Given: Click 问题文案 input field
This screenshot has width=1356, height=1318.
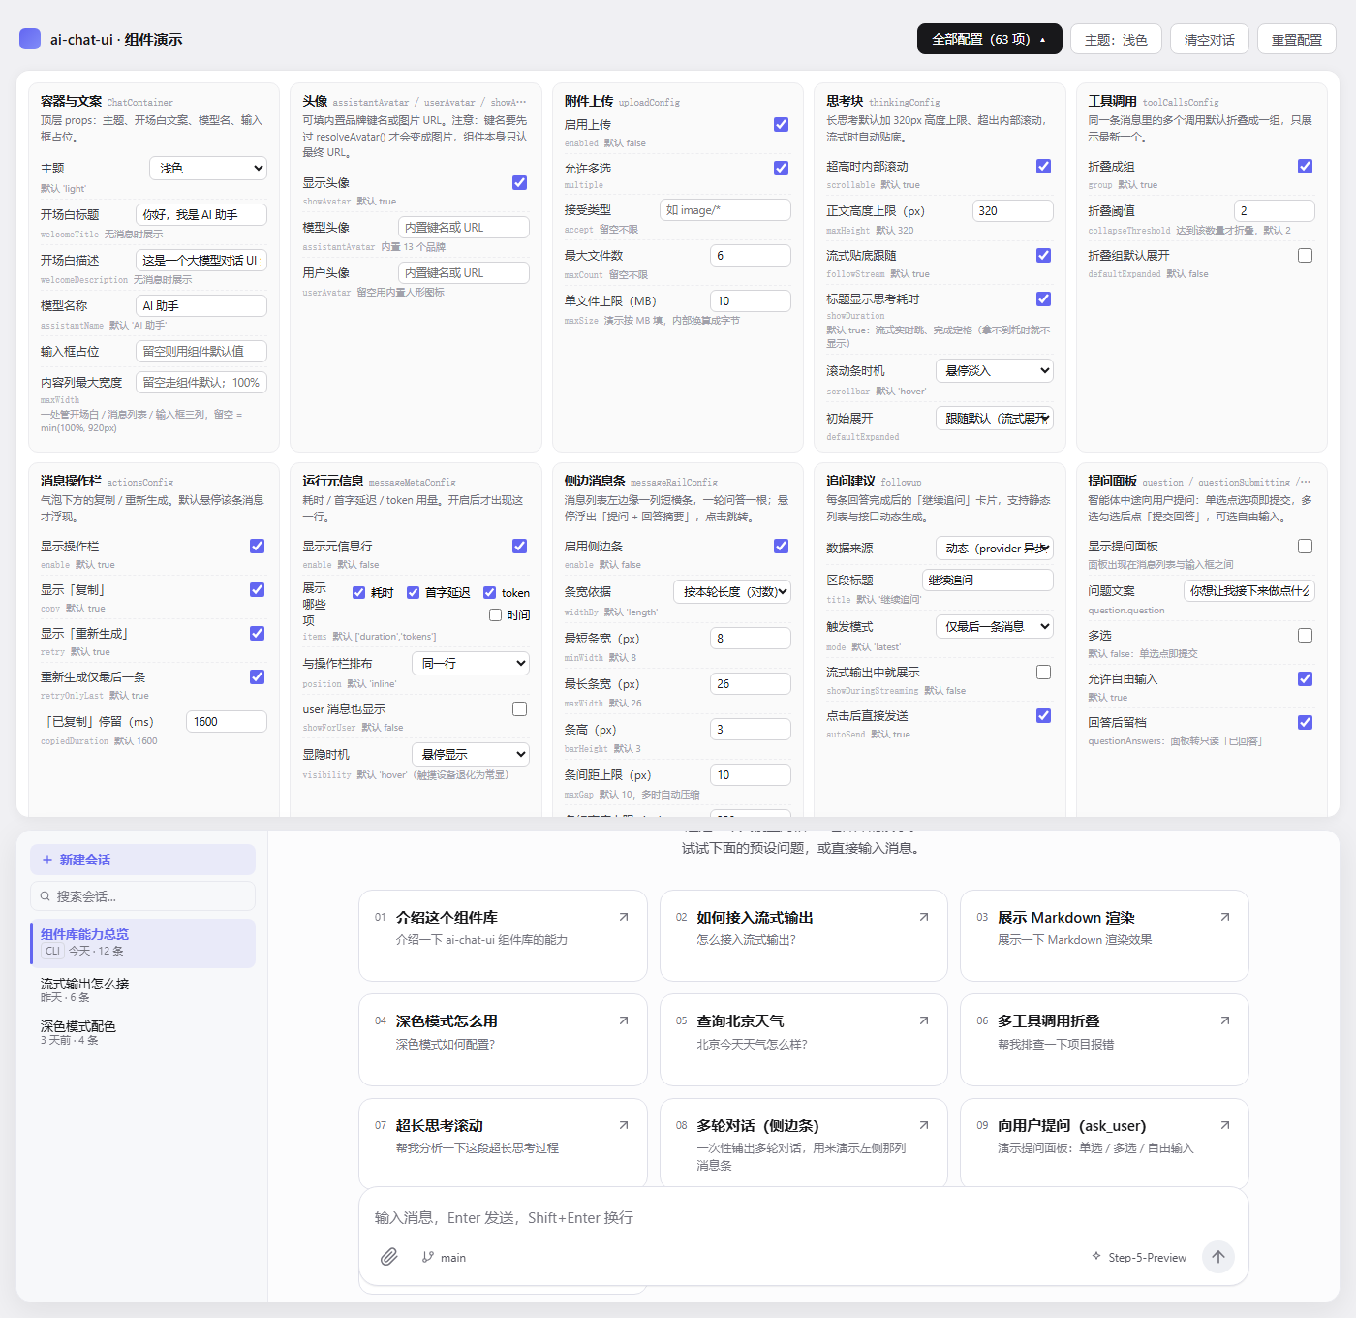Looking at the screenshot, I should pos(1249,590).
